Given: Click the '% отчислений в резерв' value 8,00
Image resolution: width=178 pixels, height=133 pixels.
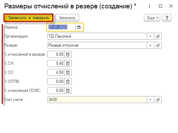Looking at the screenshot, I should pos(56,54).
